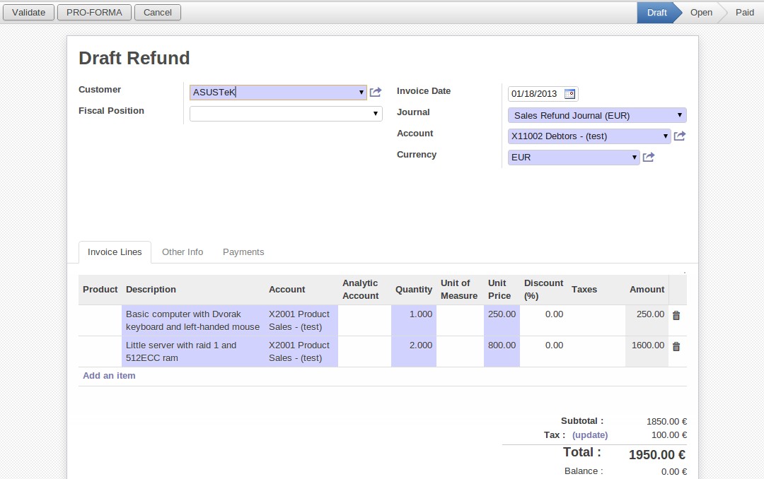Switch to the Other Info tab
The width and height of the screenshot is (764, 479).
pos(183,252)
